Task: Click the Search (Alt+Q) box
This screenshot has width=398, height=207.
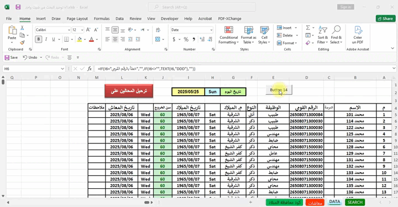Action: (202, 7)
